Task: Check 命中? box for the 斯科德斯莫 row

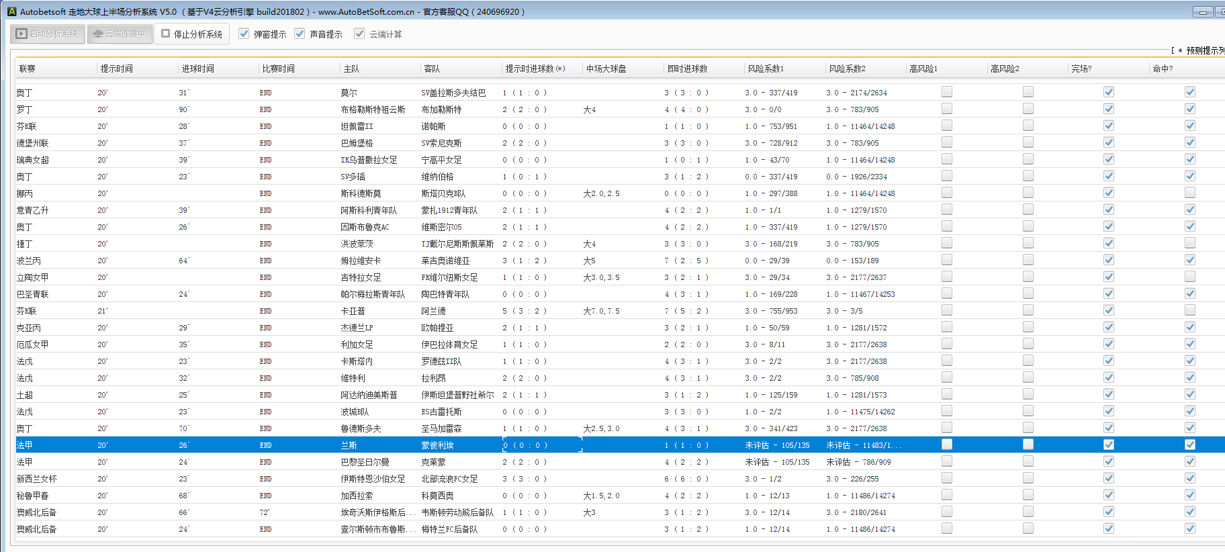Action: [1190, 193]
